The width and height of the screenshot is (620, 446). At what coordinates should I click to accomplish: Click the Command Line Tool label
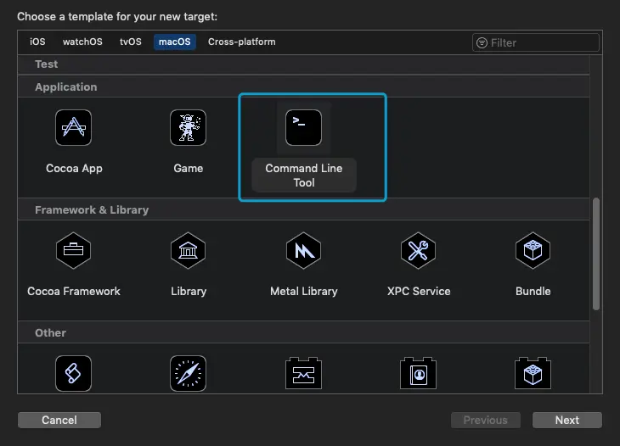(x=304, y=176)
